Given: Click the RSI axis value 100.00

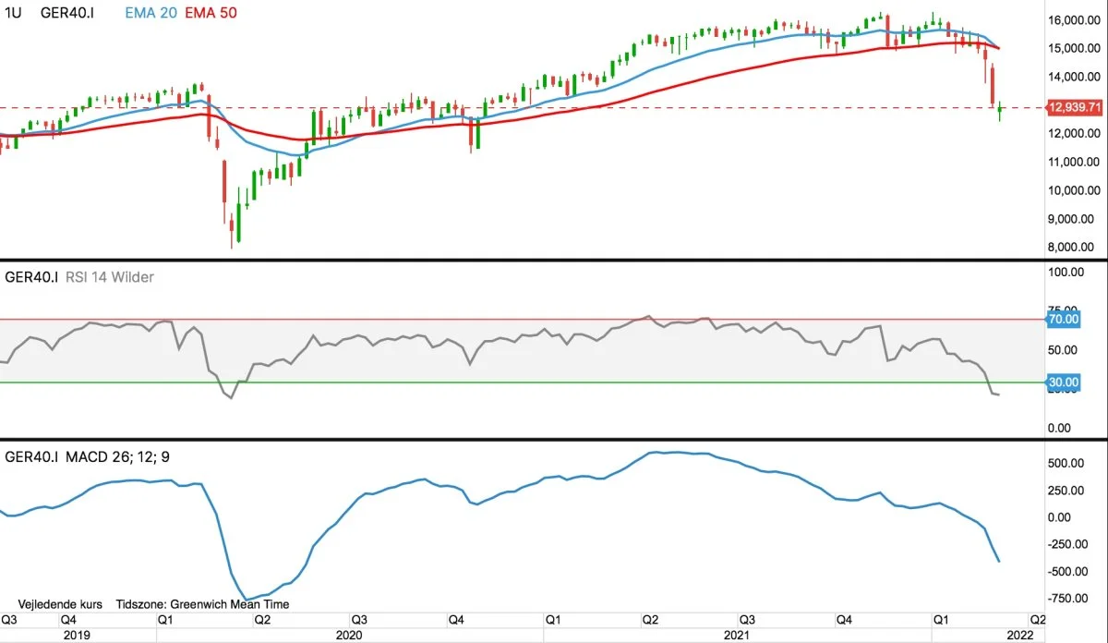Looking at the screenshot, I should [1067, 272].
